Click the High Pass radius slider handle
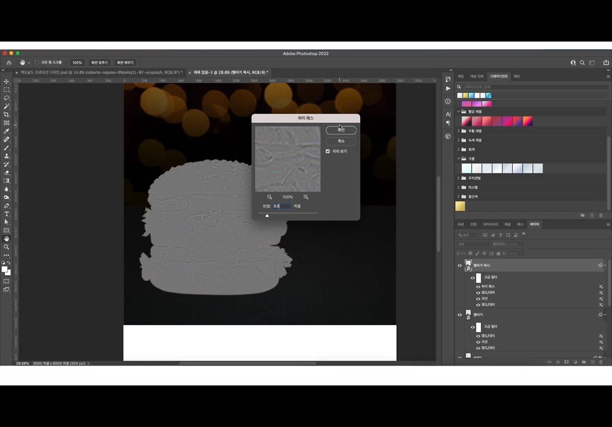Screen dimensions: 612x427 point(267,215)
